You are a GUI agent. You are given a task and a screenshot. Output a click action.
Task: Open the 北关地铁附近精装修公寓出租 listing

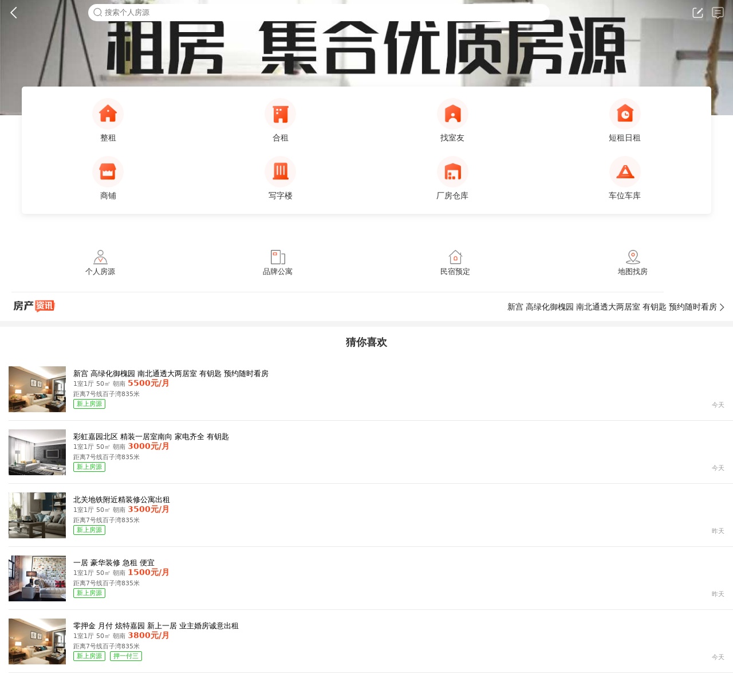[x=121, y=500]
